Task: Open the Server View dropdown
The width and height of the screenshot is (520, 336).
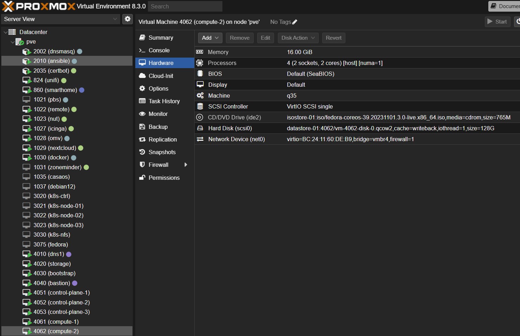Action: click(x=60, y=19)
